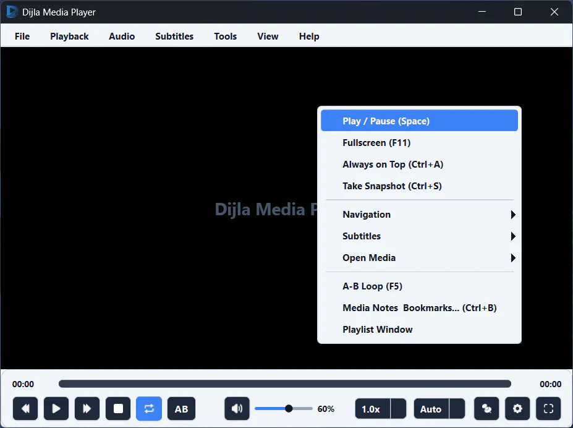Screen dimensions: 573x428
Task: Enter fullscreen via the corner-brackets icon
Action: [548, 408]
